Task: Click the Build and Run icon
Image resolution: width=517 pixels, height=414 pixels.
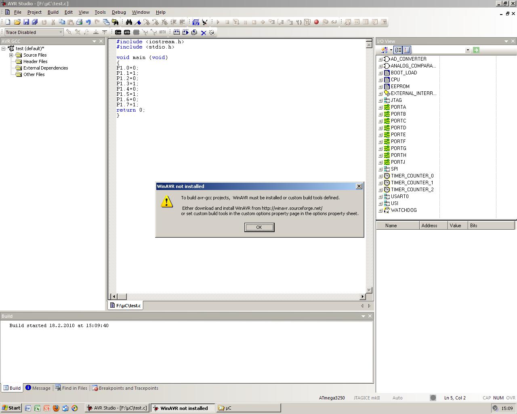Action: click(x=185, y=32)
